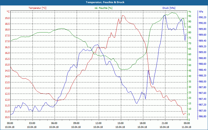This screenshot has height=130, width=208.
Task: Click the '19,0' temperature axis value
Action: click(7, 18)
